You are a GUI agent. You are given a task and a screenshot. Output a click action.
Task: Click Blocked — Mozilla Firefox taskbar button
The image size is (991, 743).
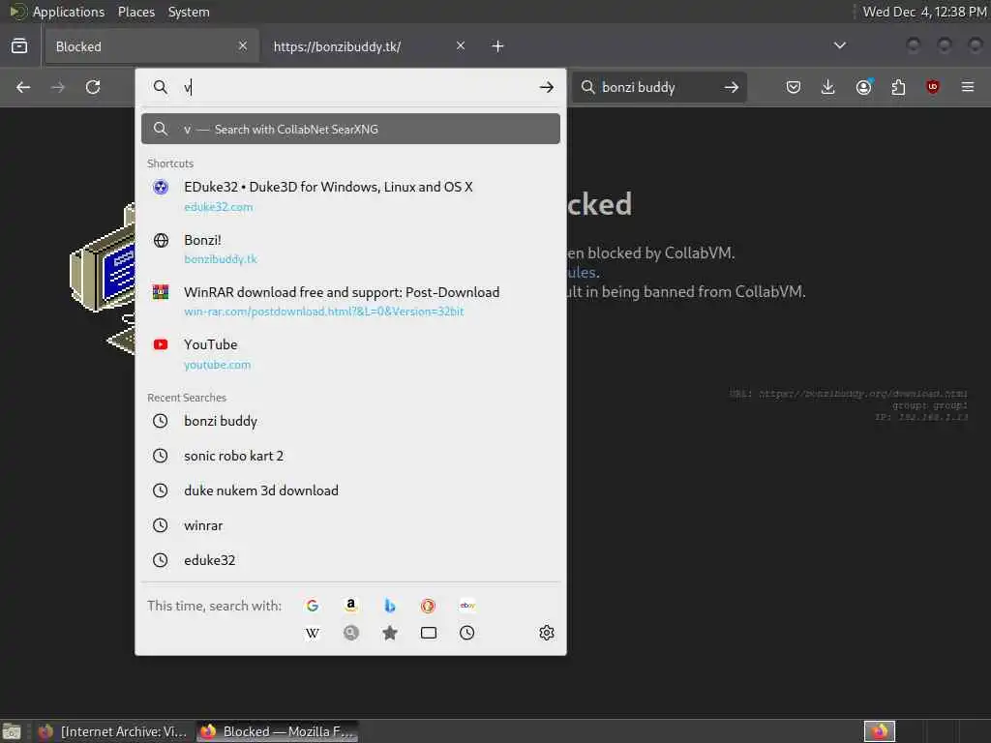point(278,731)
